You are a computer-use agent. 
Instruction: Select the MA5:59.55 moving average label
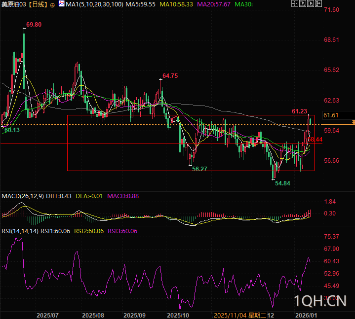point(140,4)
